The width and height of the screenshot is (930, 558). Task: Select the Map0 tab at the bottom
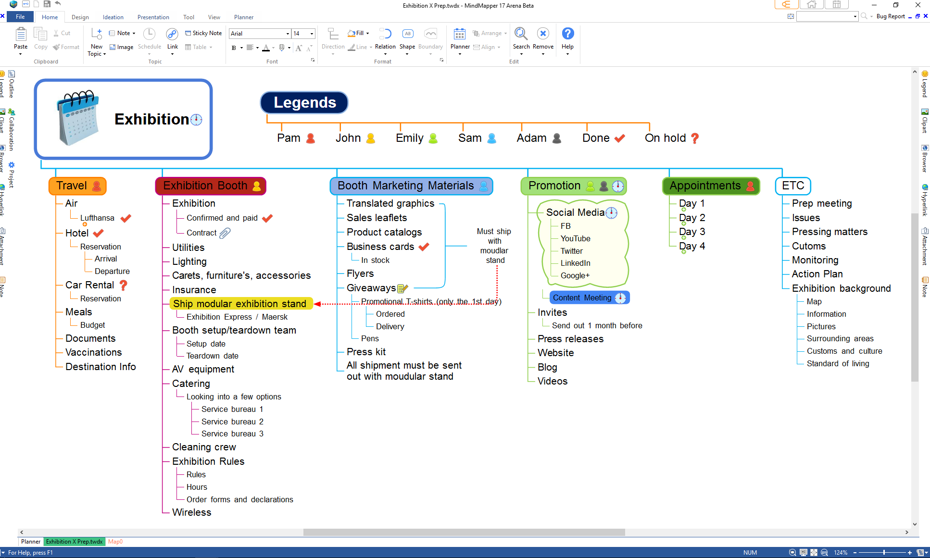point(115,542)
